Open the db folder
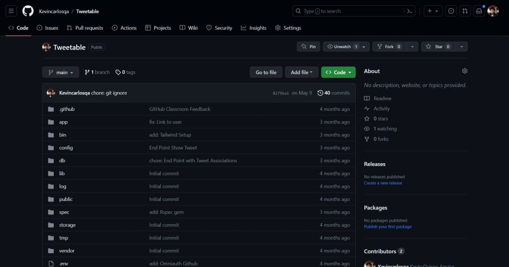The height and width of the screenshot is (267, 509). pos(62,160)
